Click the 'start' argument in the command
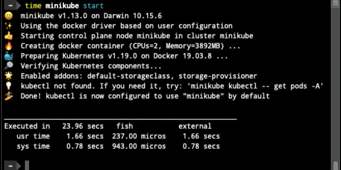The height and width of the screenshot is (170, 341). coord(93,6)
